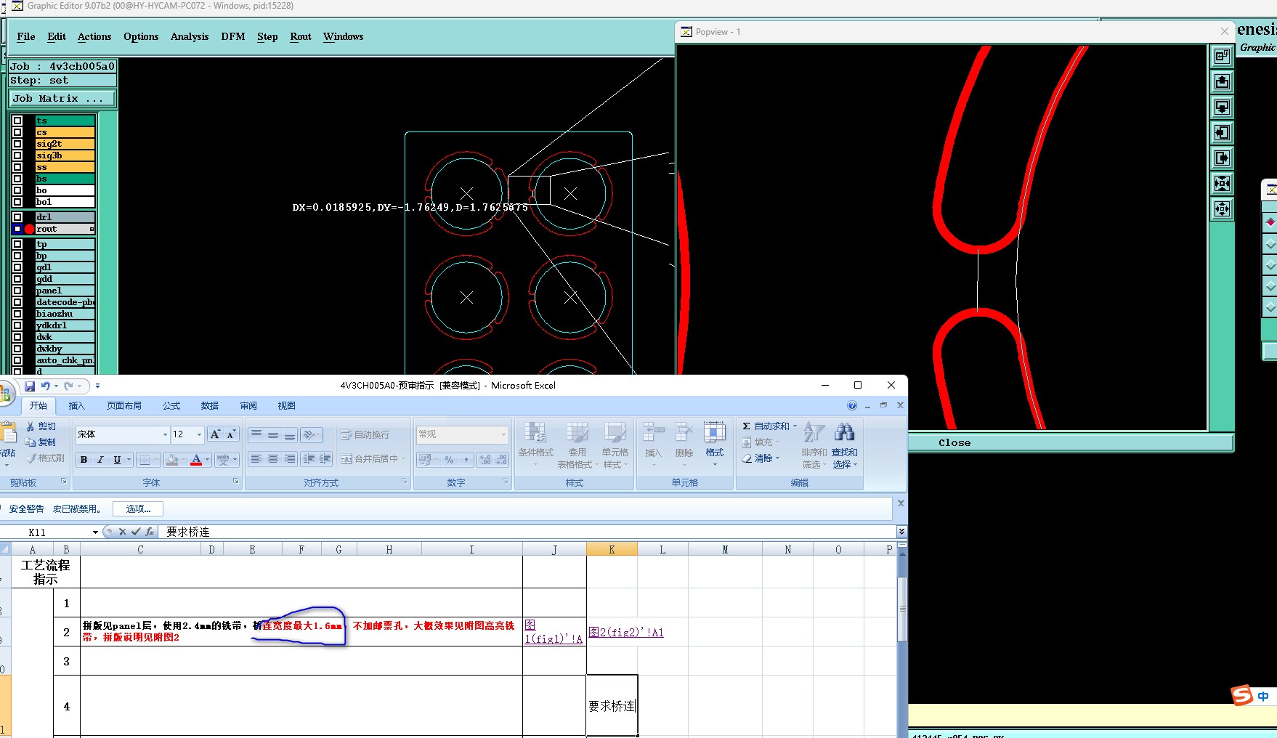1277x738 pixels.
Task: Open font color dropdown arrow
Action: click(x=208, y=460)
